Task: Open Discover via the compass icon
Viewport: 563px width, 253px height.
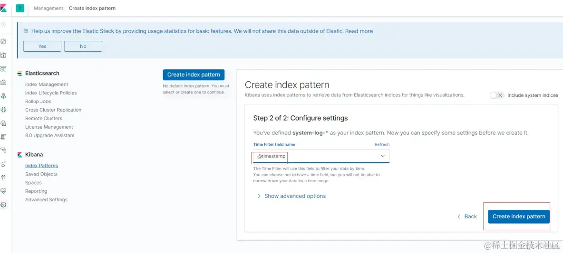Action: tap(4, 42)
